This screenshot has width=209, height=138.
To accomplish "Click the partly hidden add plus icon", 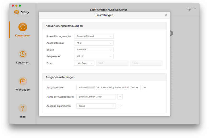I will pyautogui.click(x=172, y=33).
